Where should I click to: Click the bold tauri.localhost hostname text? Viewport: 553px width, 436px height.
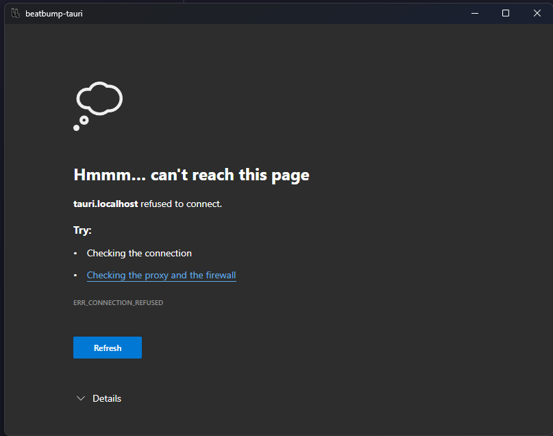(106, 204)
